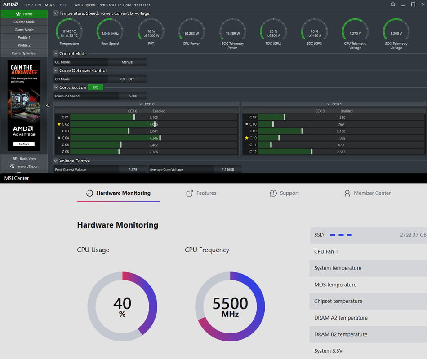This screenshot has width=427, height=359.
Task: Click the CPU Usage 40% ring
Action: [122, 306]
